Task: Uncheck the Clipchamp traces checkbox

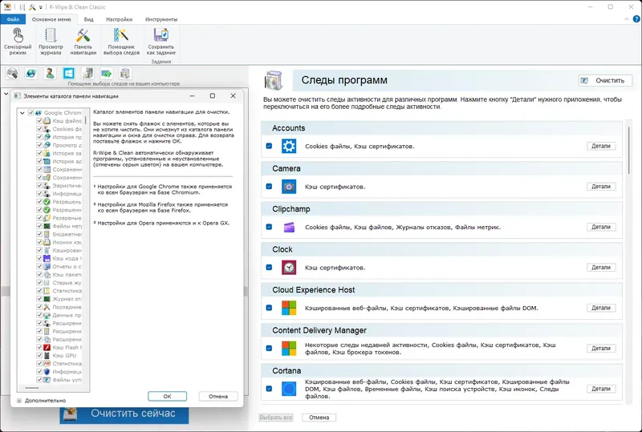Action: point(269,227)
